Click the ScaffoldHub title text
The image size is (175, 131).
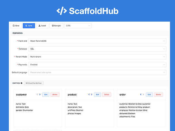(94, 11)
